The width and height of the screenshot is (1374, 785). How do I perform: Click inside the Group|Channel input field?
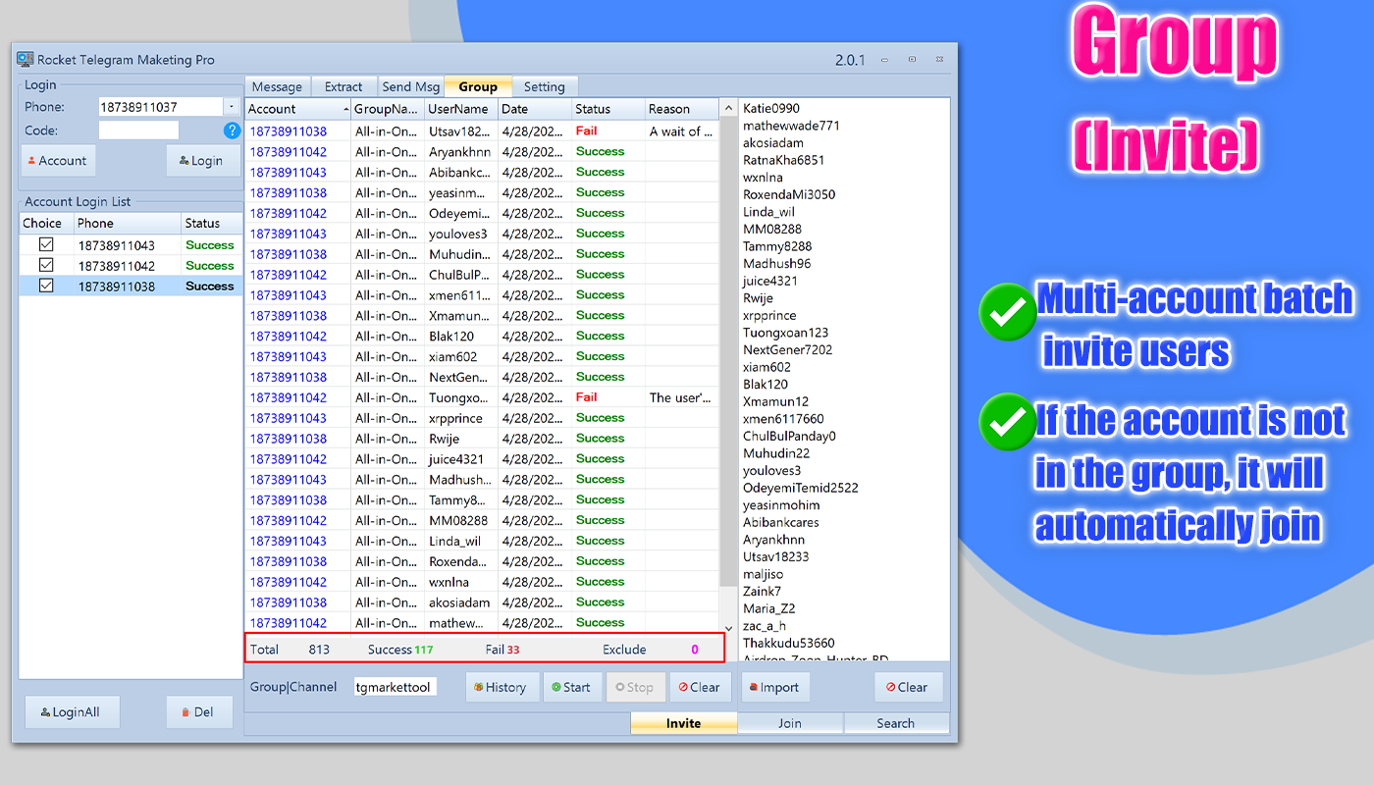click(x=396, y=687)
